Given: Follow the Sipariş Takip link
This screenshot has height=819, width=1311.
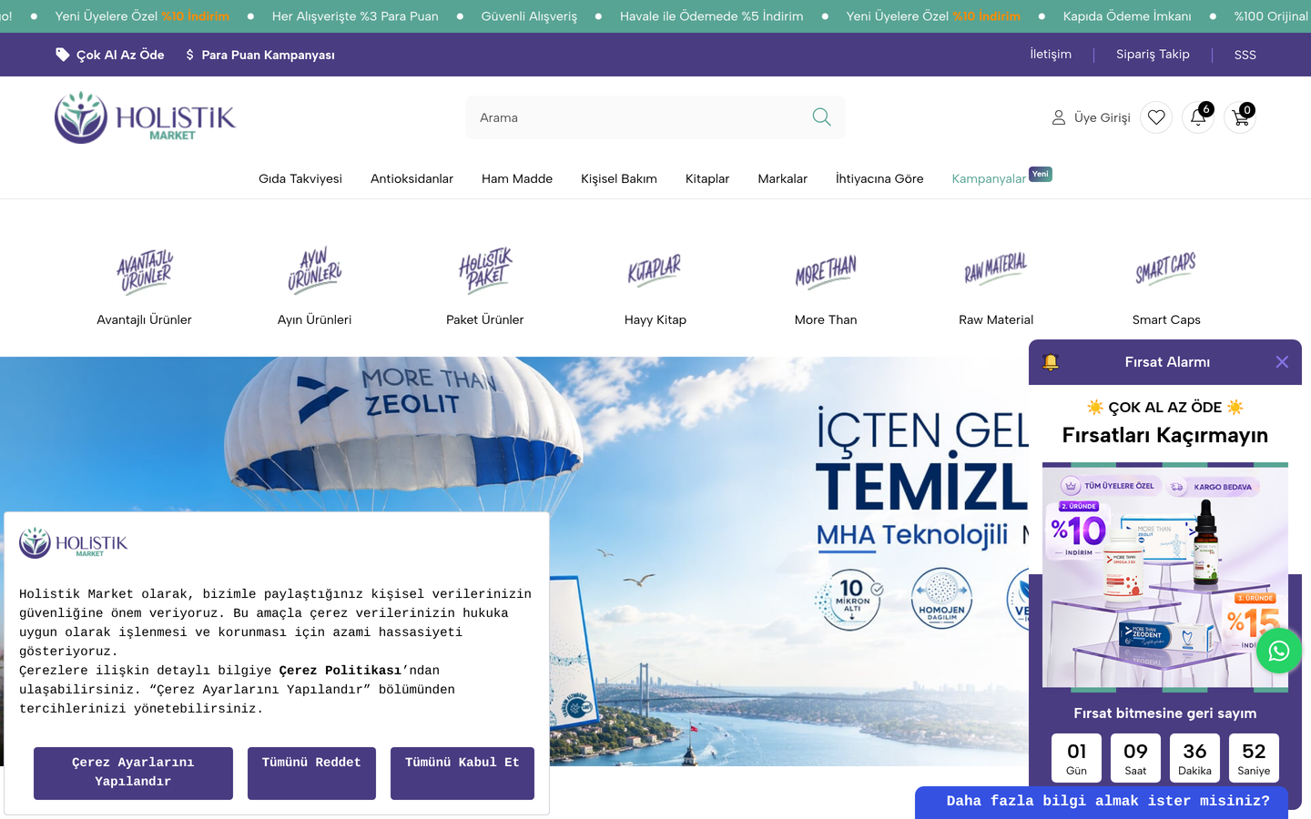Looking at the screenshot, I should [1153, 55].
